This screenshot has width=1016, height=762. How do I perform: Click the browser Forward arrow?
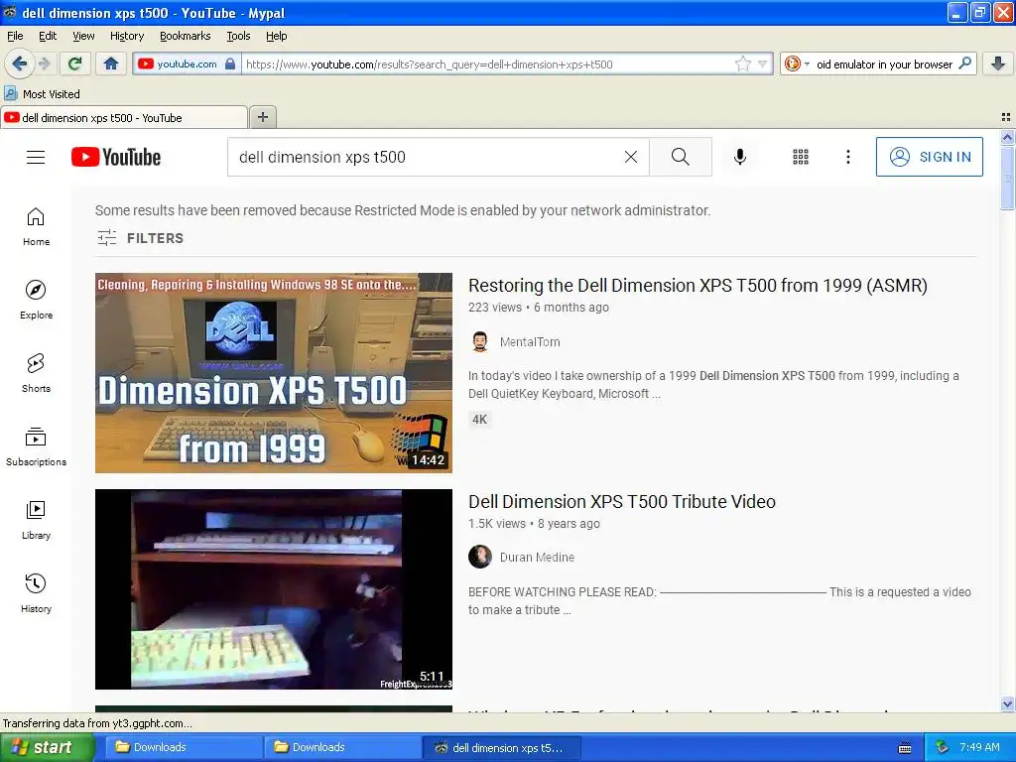click(44, 63)
